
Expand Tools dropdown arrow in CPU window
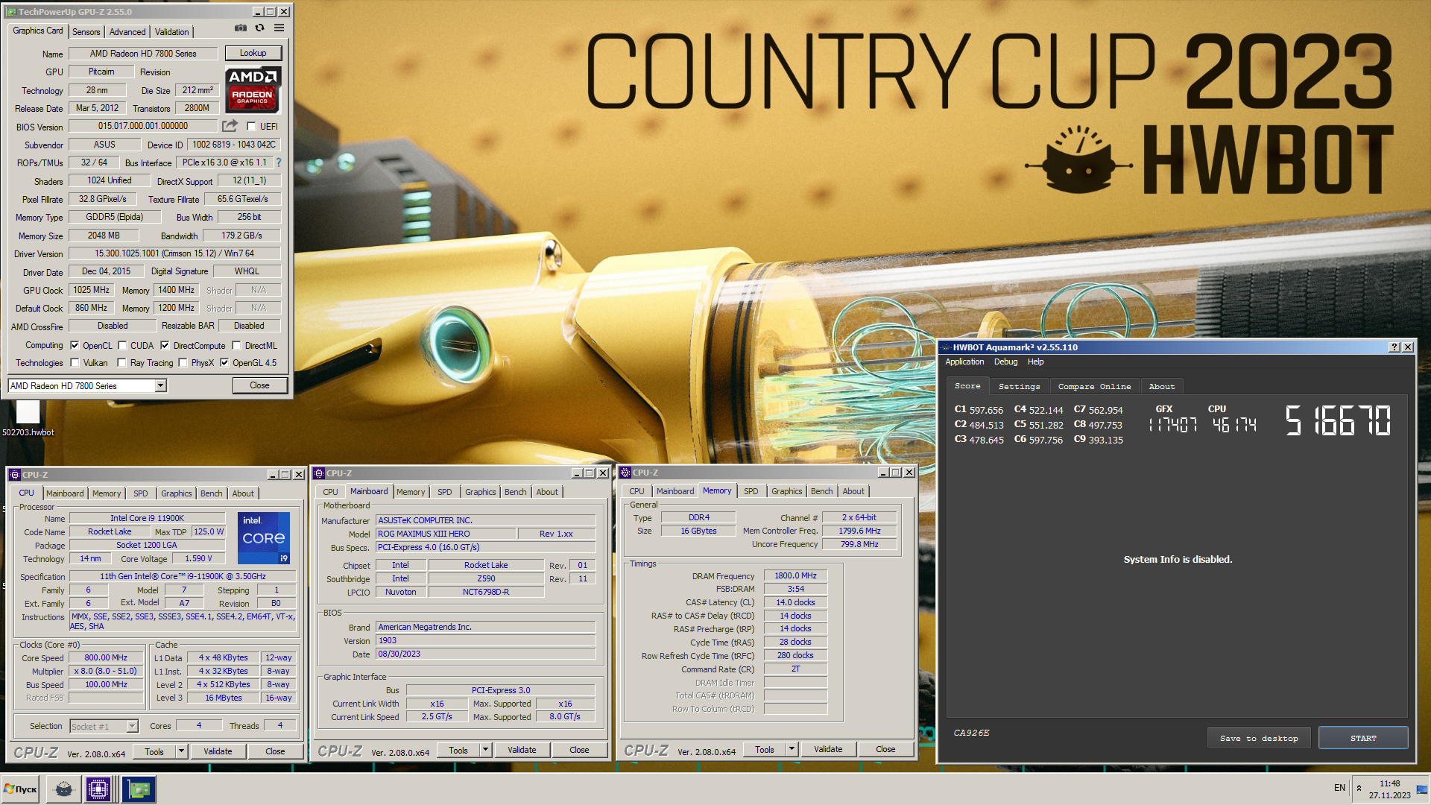(181, 751)
